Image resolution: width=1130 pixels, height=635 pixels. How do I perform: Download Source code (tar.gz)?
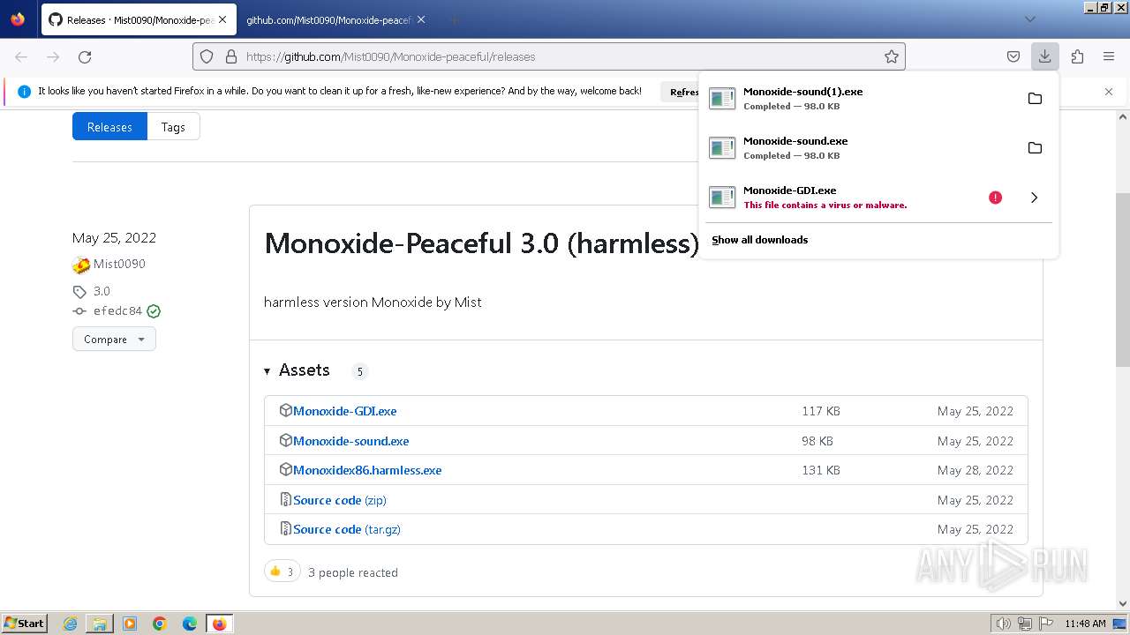[x=347, y=529]
